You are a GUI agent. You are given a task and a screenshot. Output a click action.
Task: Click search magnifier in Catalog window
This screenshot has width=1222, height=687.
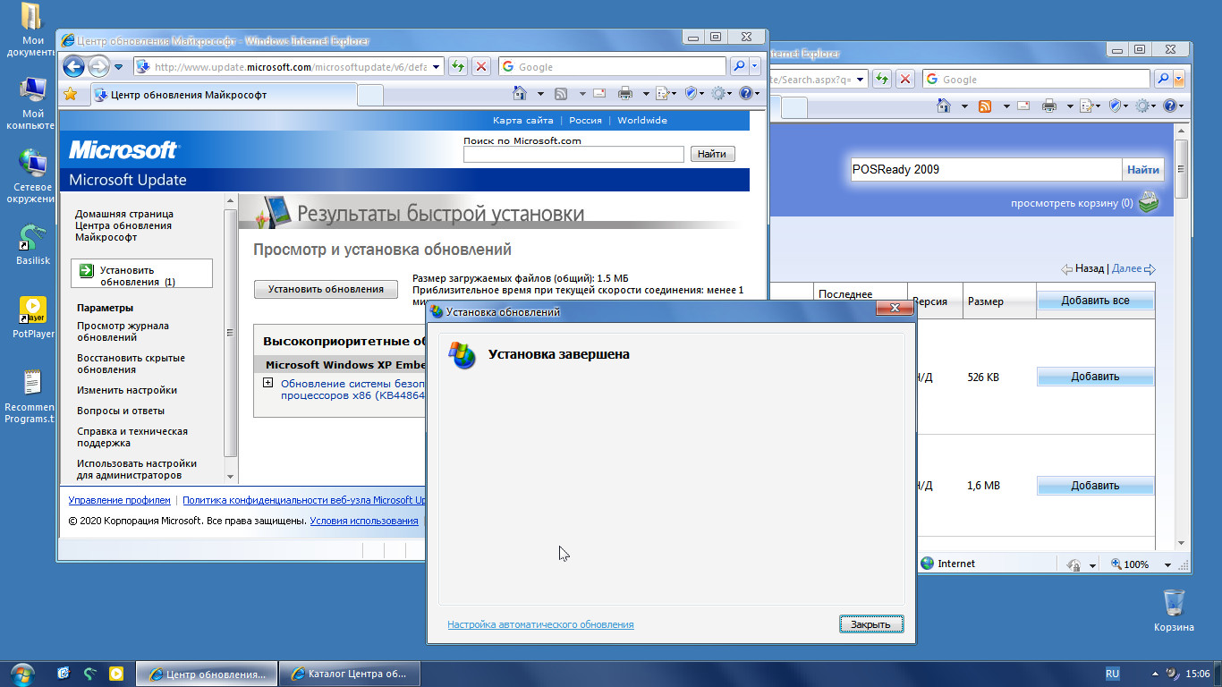(1163, 79)
